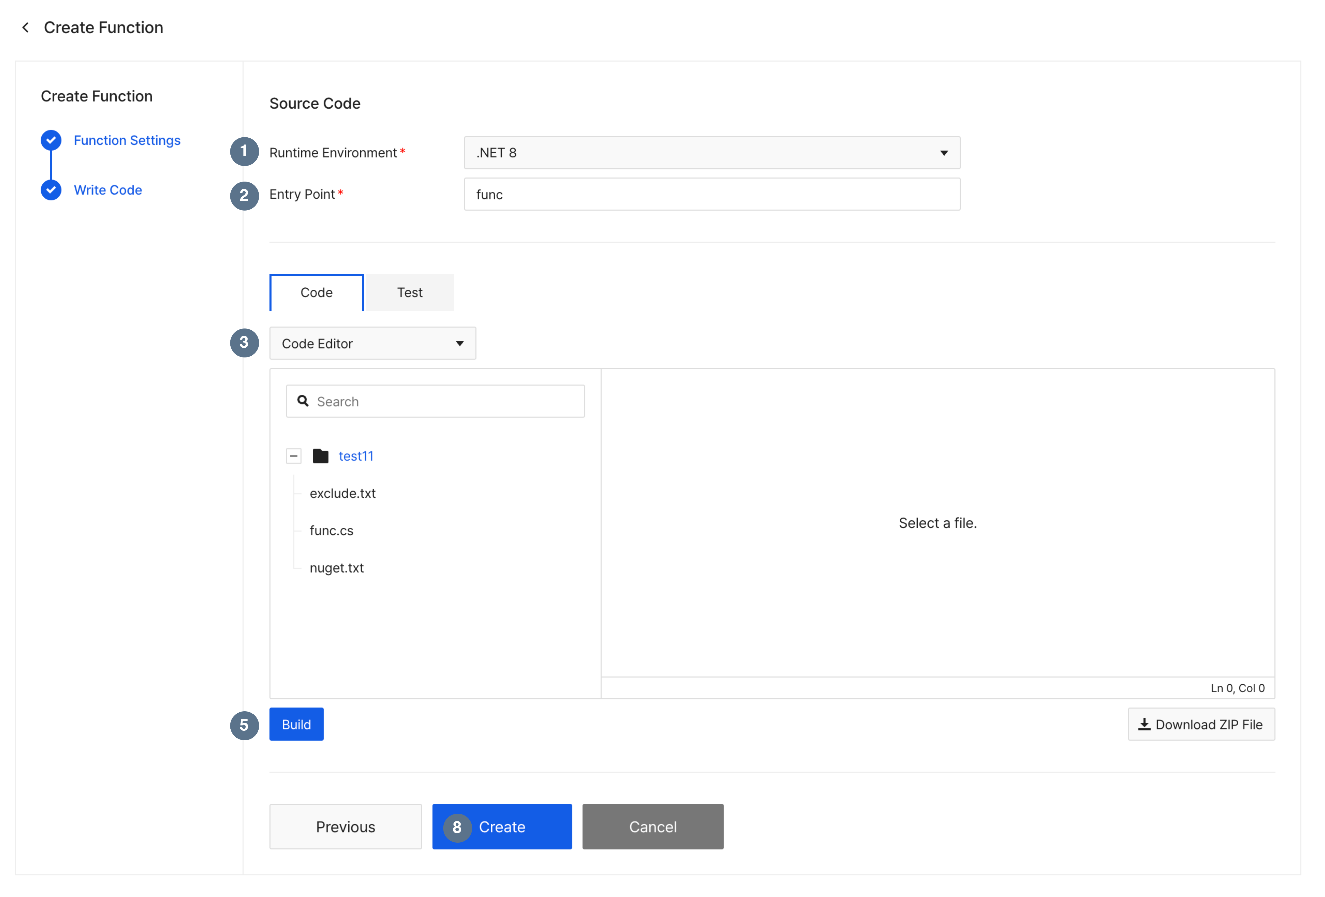Screen dimensions: 1325x897
Task: Open the Runtime Environment .NET 8 dropdown
Action: click(x=712, y=153)
